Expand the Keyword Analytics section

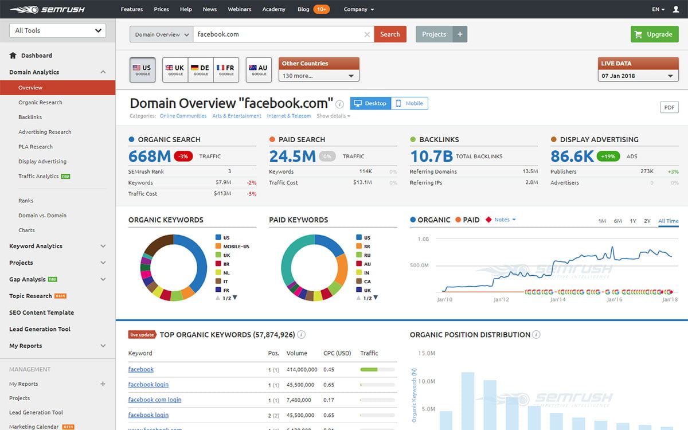coord(103,246)
